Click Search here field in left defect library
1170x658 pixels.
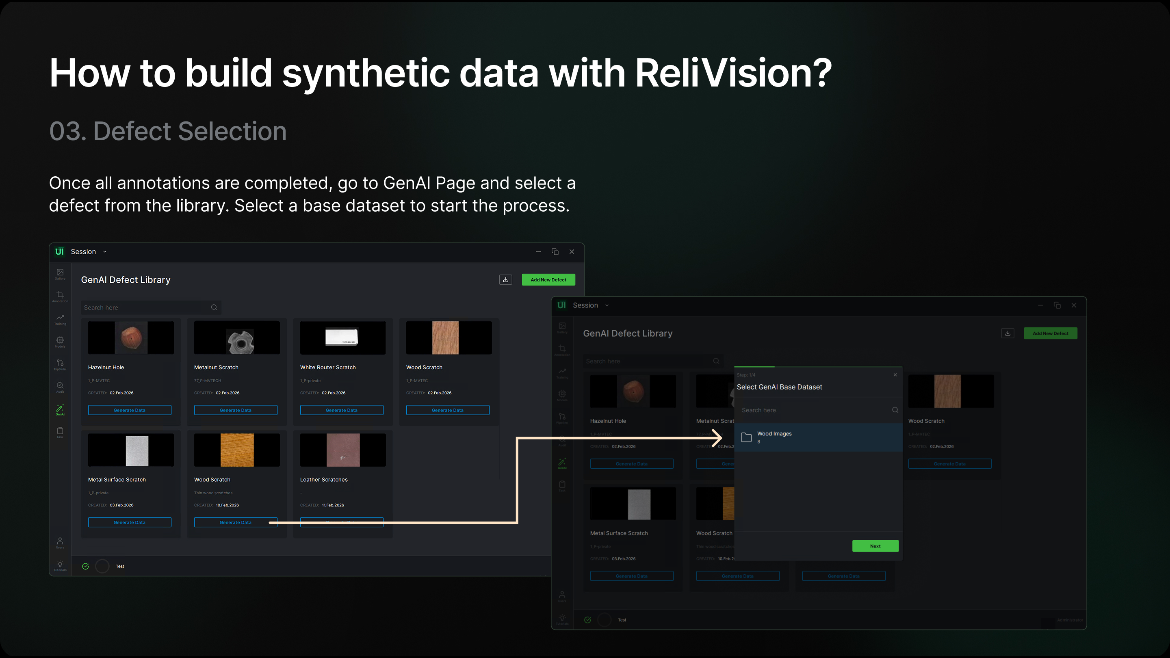click(145, 307)
